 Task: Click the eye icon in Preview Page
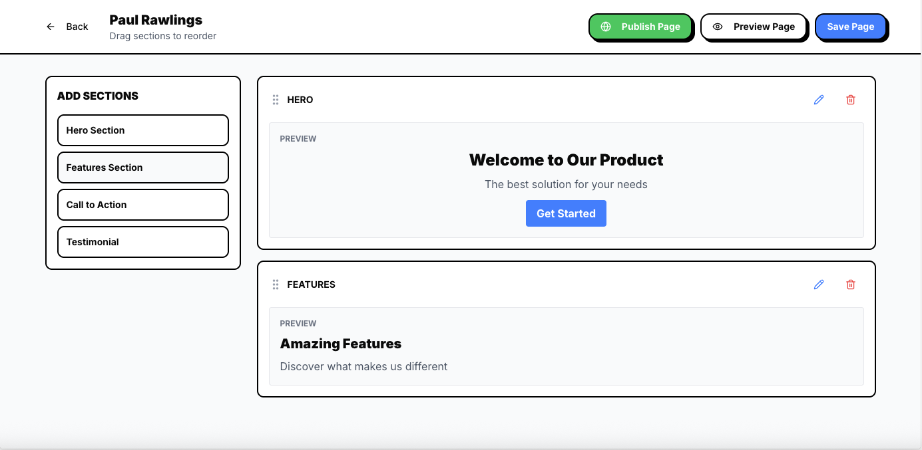click(718, 27)
